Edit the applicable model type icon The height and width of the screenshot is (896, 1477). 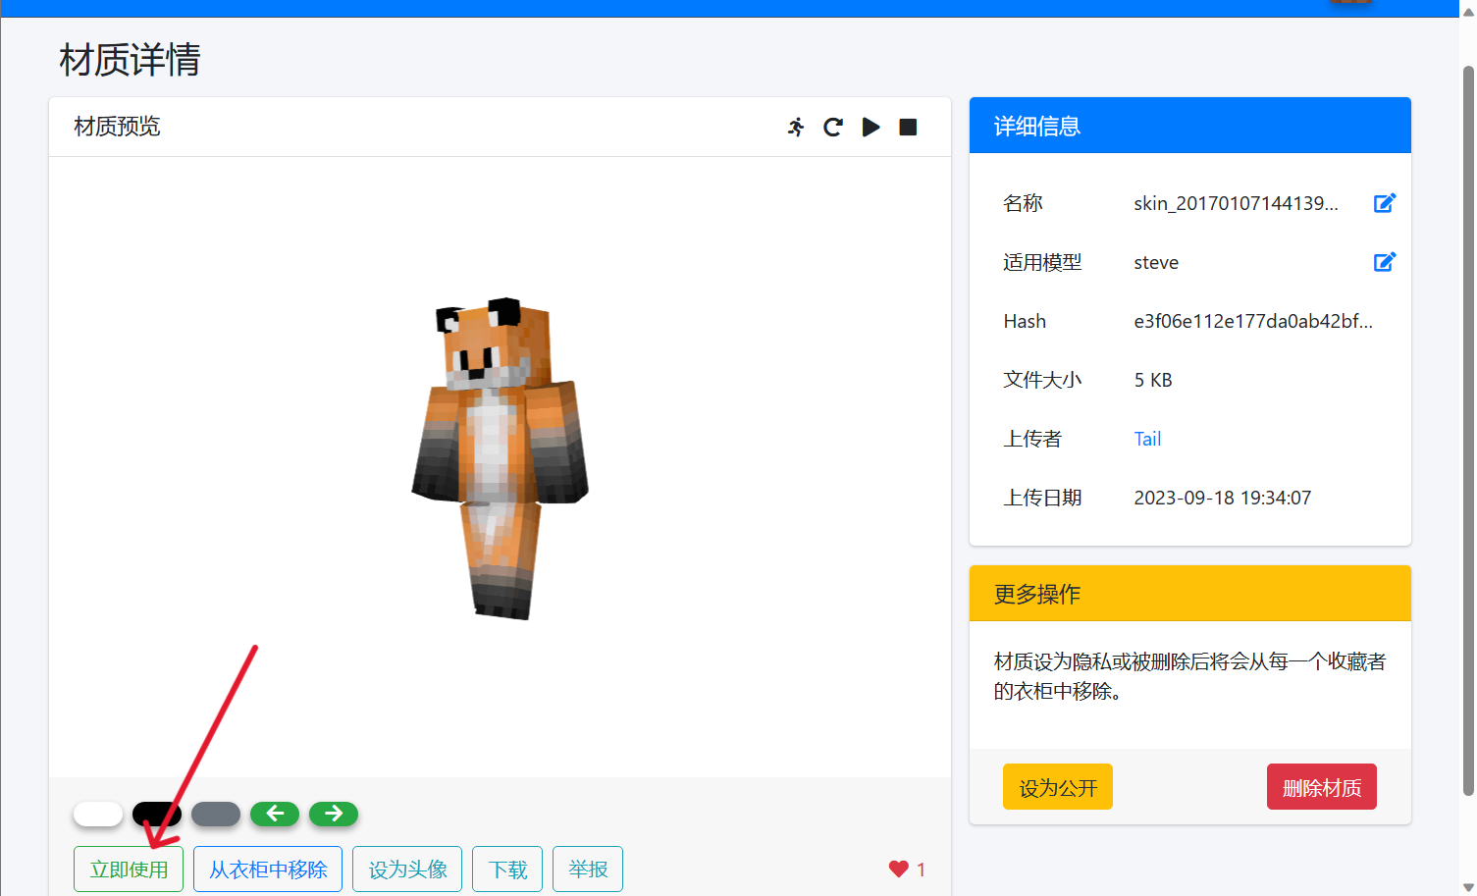point(1384,262)
